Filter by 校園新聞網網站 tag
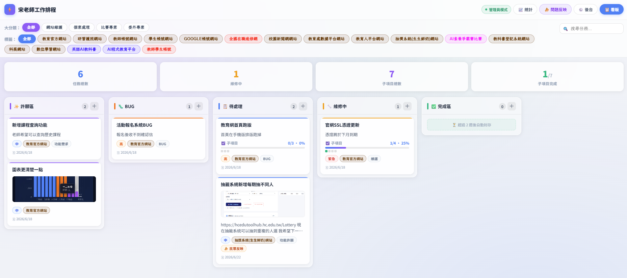 click(283, 39)
